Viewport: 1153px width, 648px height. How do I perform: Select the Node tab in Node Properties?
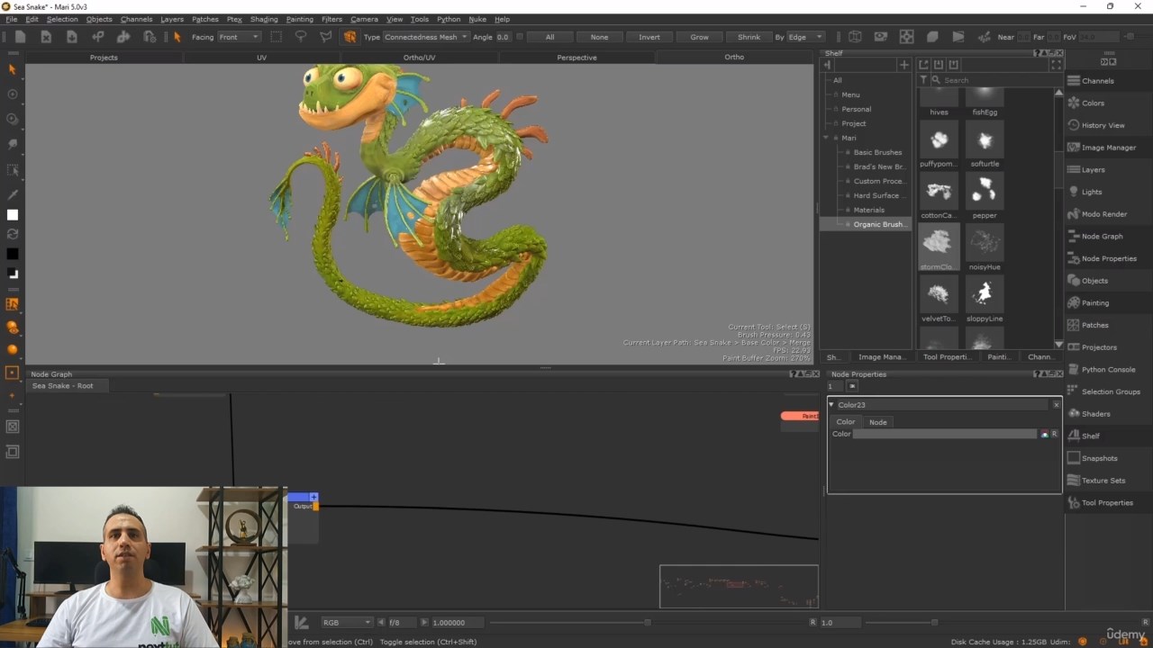(877, 422)
